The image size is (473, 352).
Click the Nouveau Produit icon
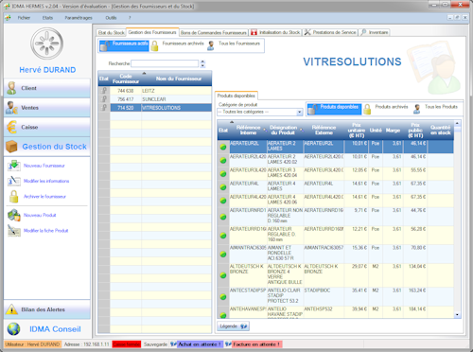pyautogui.click(x=14, y=215)
